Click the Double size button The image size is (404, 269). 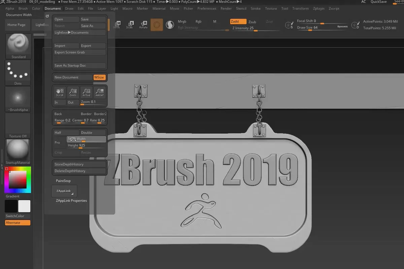93,133
